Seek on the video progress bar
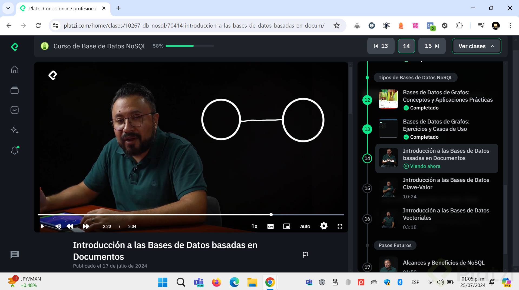Viewport: 519px width, 290px height. pyautogui.click(x=191, y=215)
